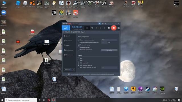Open the Home tab in Bandicam sidebar

coord(67,36)
